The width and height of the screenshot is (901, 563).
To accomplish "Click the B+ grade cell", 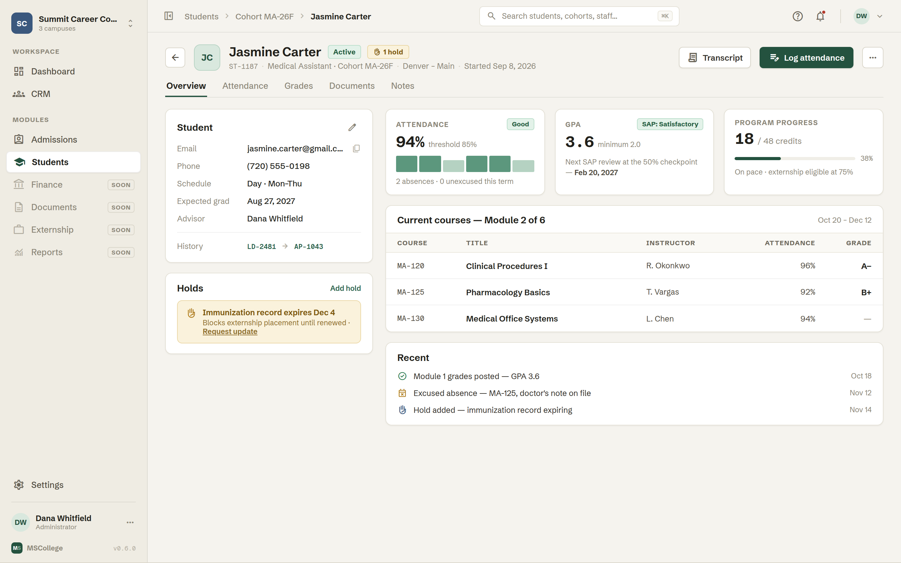I will pos(866,292).
